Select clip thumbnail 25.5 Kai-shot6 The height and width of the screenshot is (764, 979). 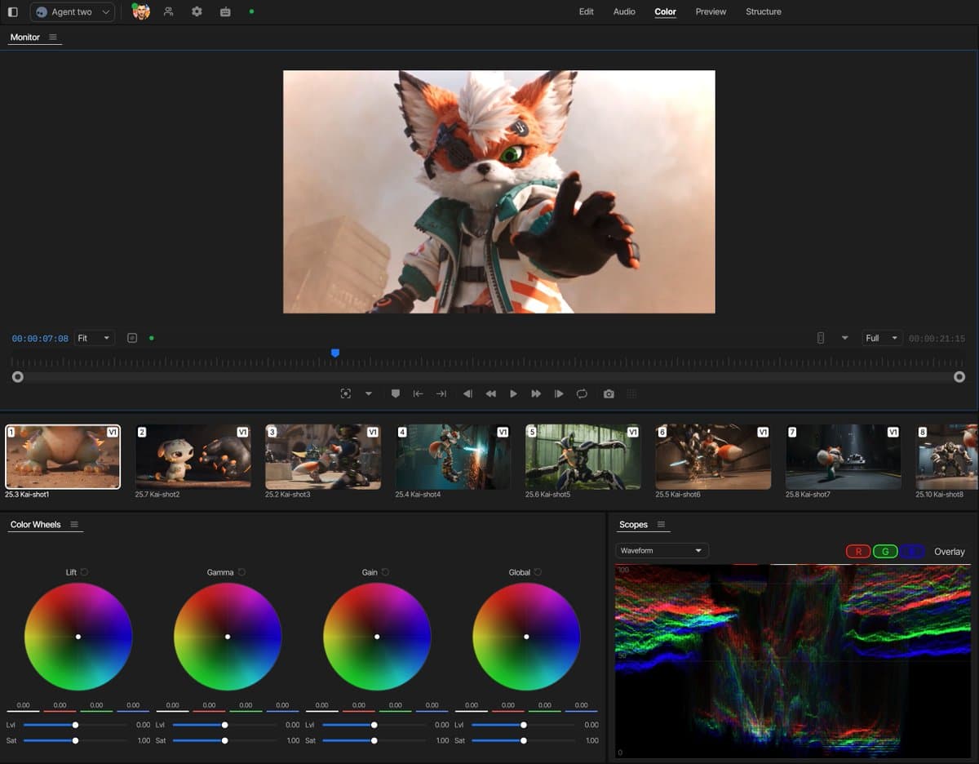[x=713, y=456]
